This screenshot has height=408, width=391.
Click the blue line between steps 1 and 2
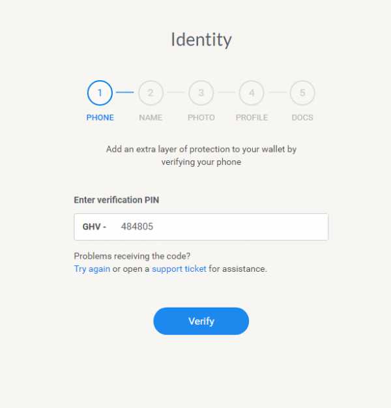[x=125, y=93]
